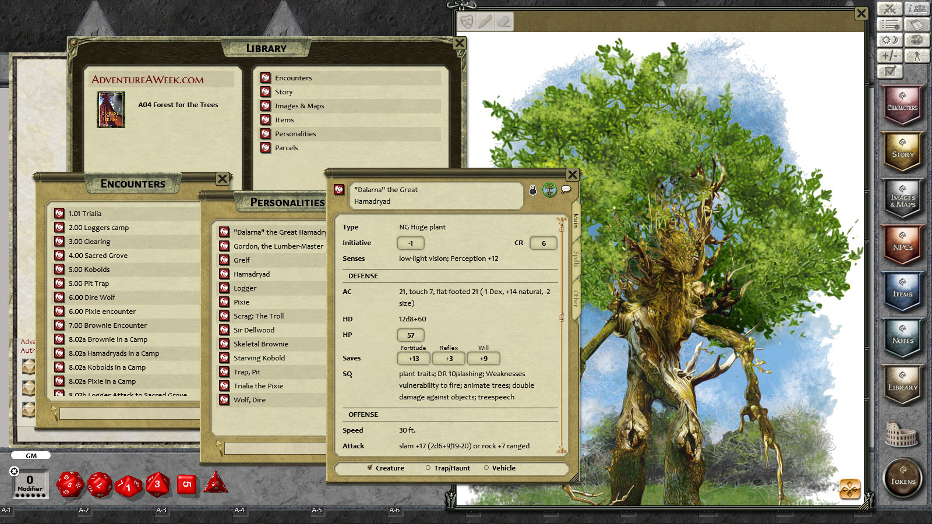Select the pencil drawing tool on the image
The width and height of the screenshot is (932, 524).
coord(485,22)
